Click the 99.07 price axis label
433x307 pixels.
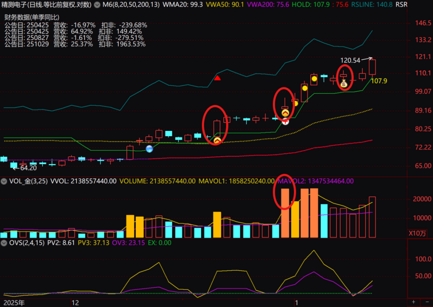point(423,91)
